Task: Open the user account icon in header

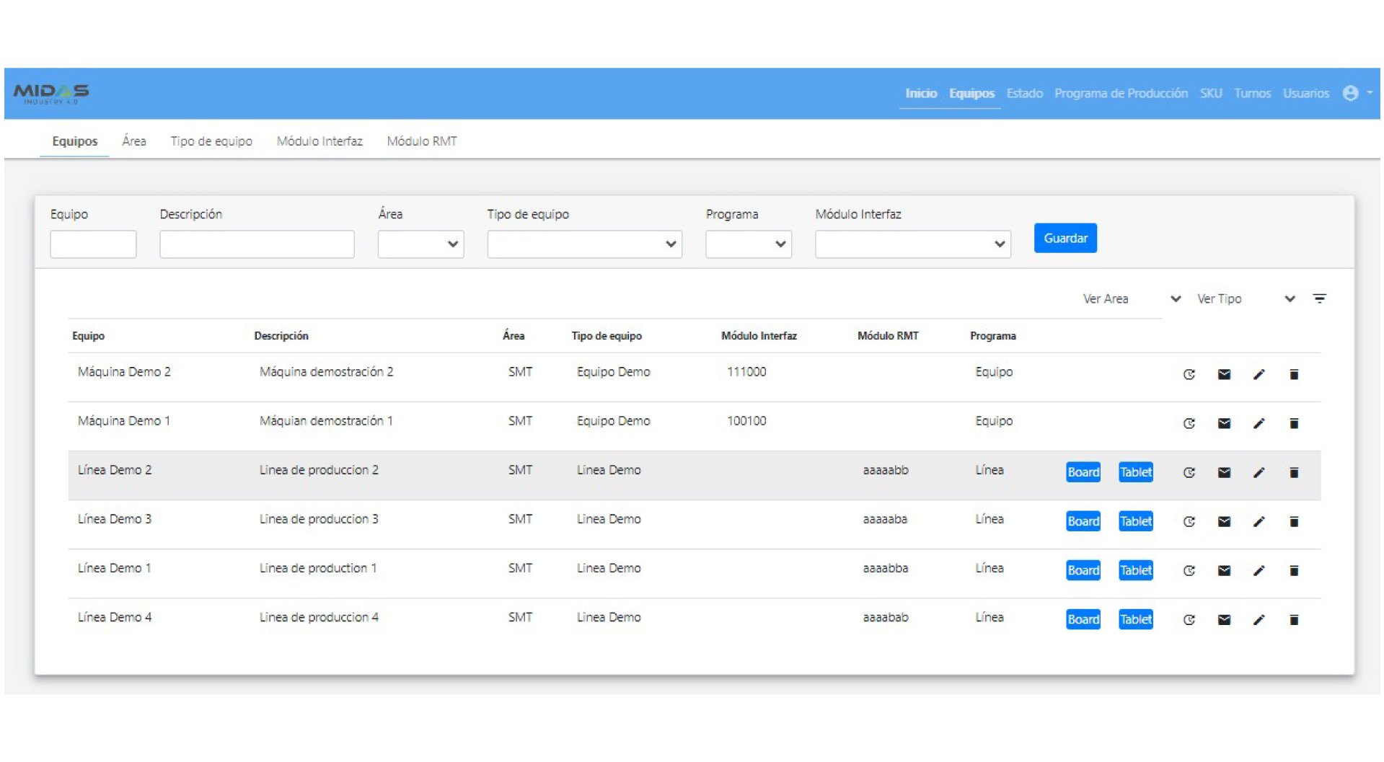Action: (1350, 93)
